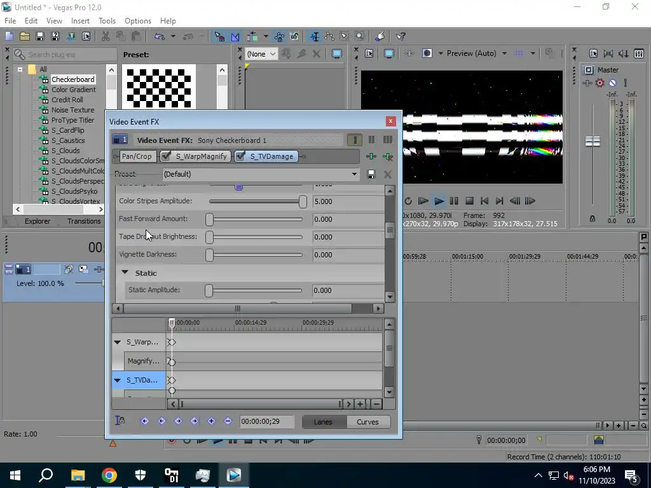Viewport: 651px width, 488px height.
Task: Switch to the Curves view
Action: tap(368, 422)
